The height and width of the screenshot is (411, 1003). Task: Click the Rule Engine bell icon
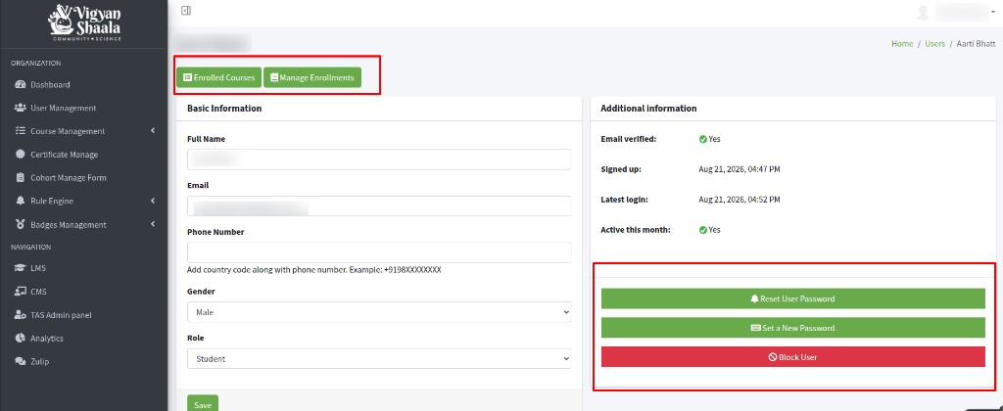coord(20,201)
